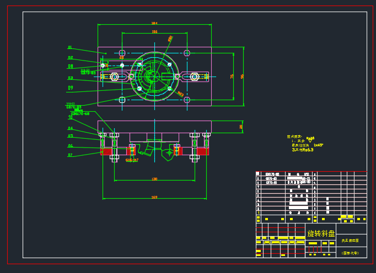Select the 116 dimension text at top
The height and width of the screenshot is (273, 376).
click(x=154, y=32)
